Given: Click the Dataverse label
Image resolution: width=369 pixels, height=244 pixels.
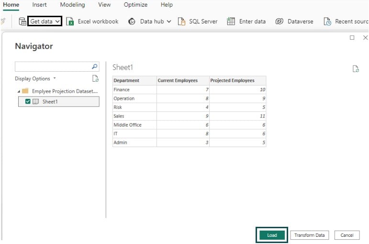Looking at the screenshot, I should (300, 21).
